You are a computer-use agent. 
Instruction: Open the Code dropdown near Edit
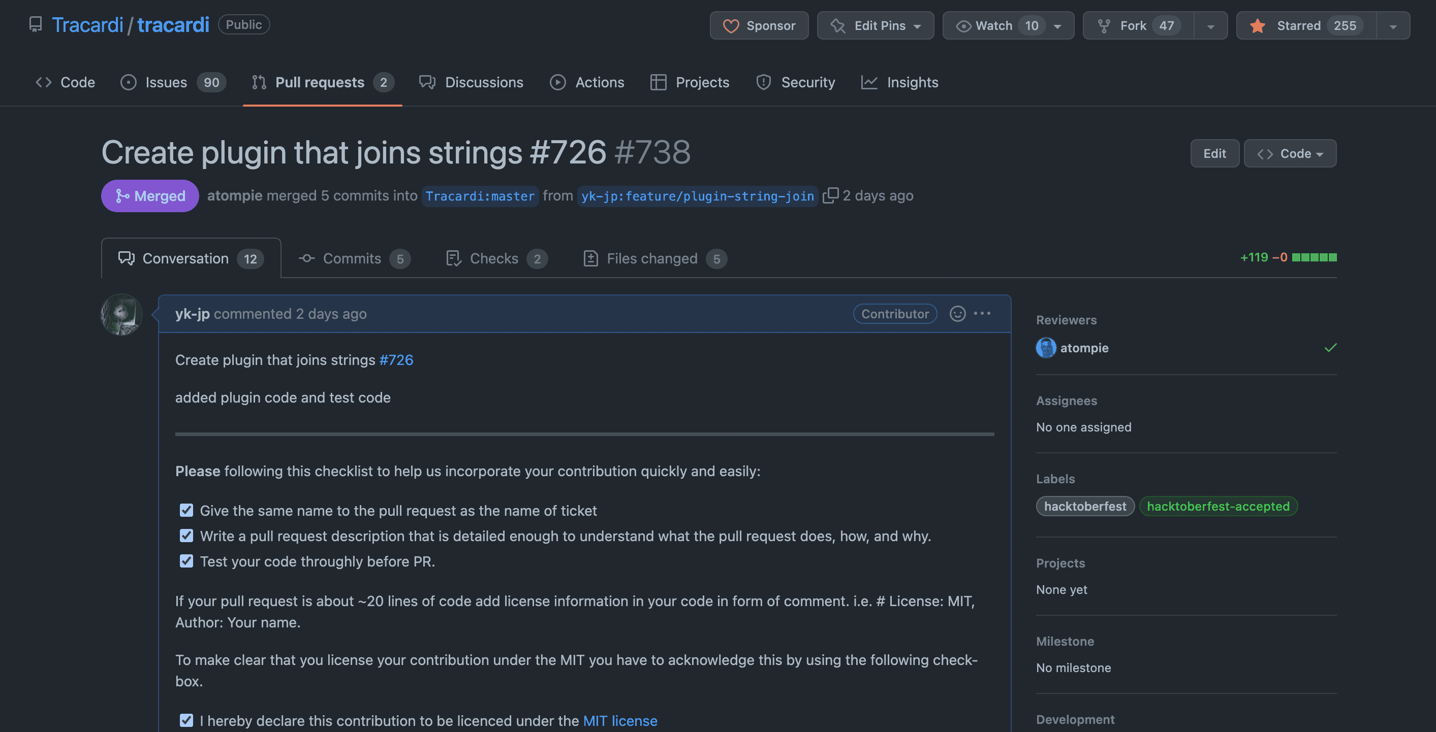coord(1290,153)
